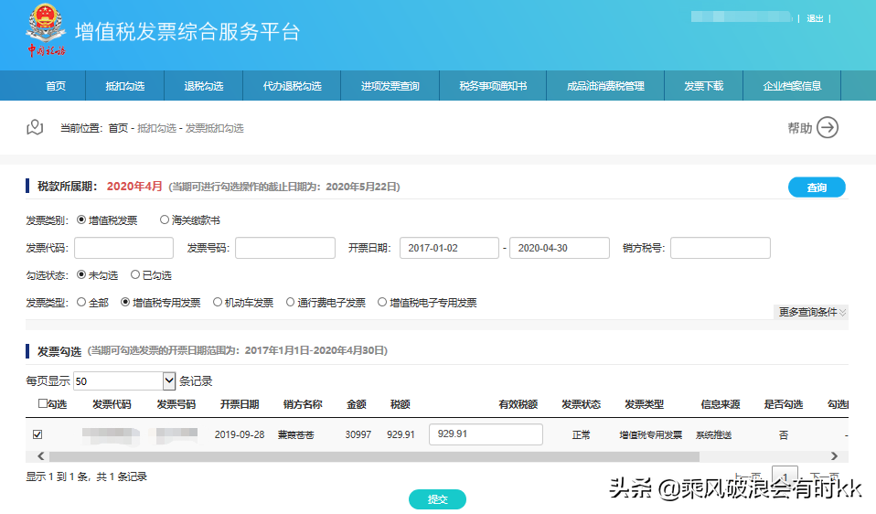Click the 税额 column header
876x514 pixels.
(400, 404)
